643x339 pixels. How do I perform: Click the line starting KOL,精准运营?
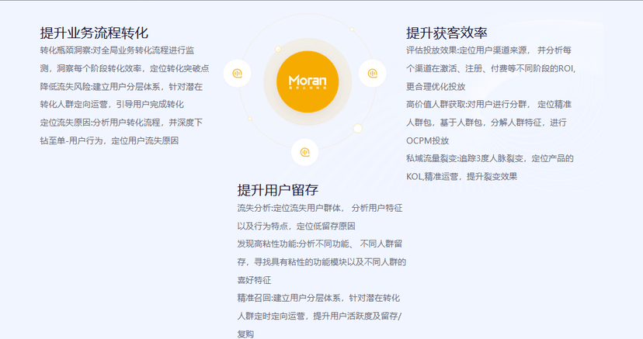pyautogui.click(x=462, y=176)
